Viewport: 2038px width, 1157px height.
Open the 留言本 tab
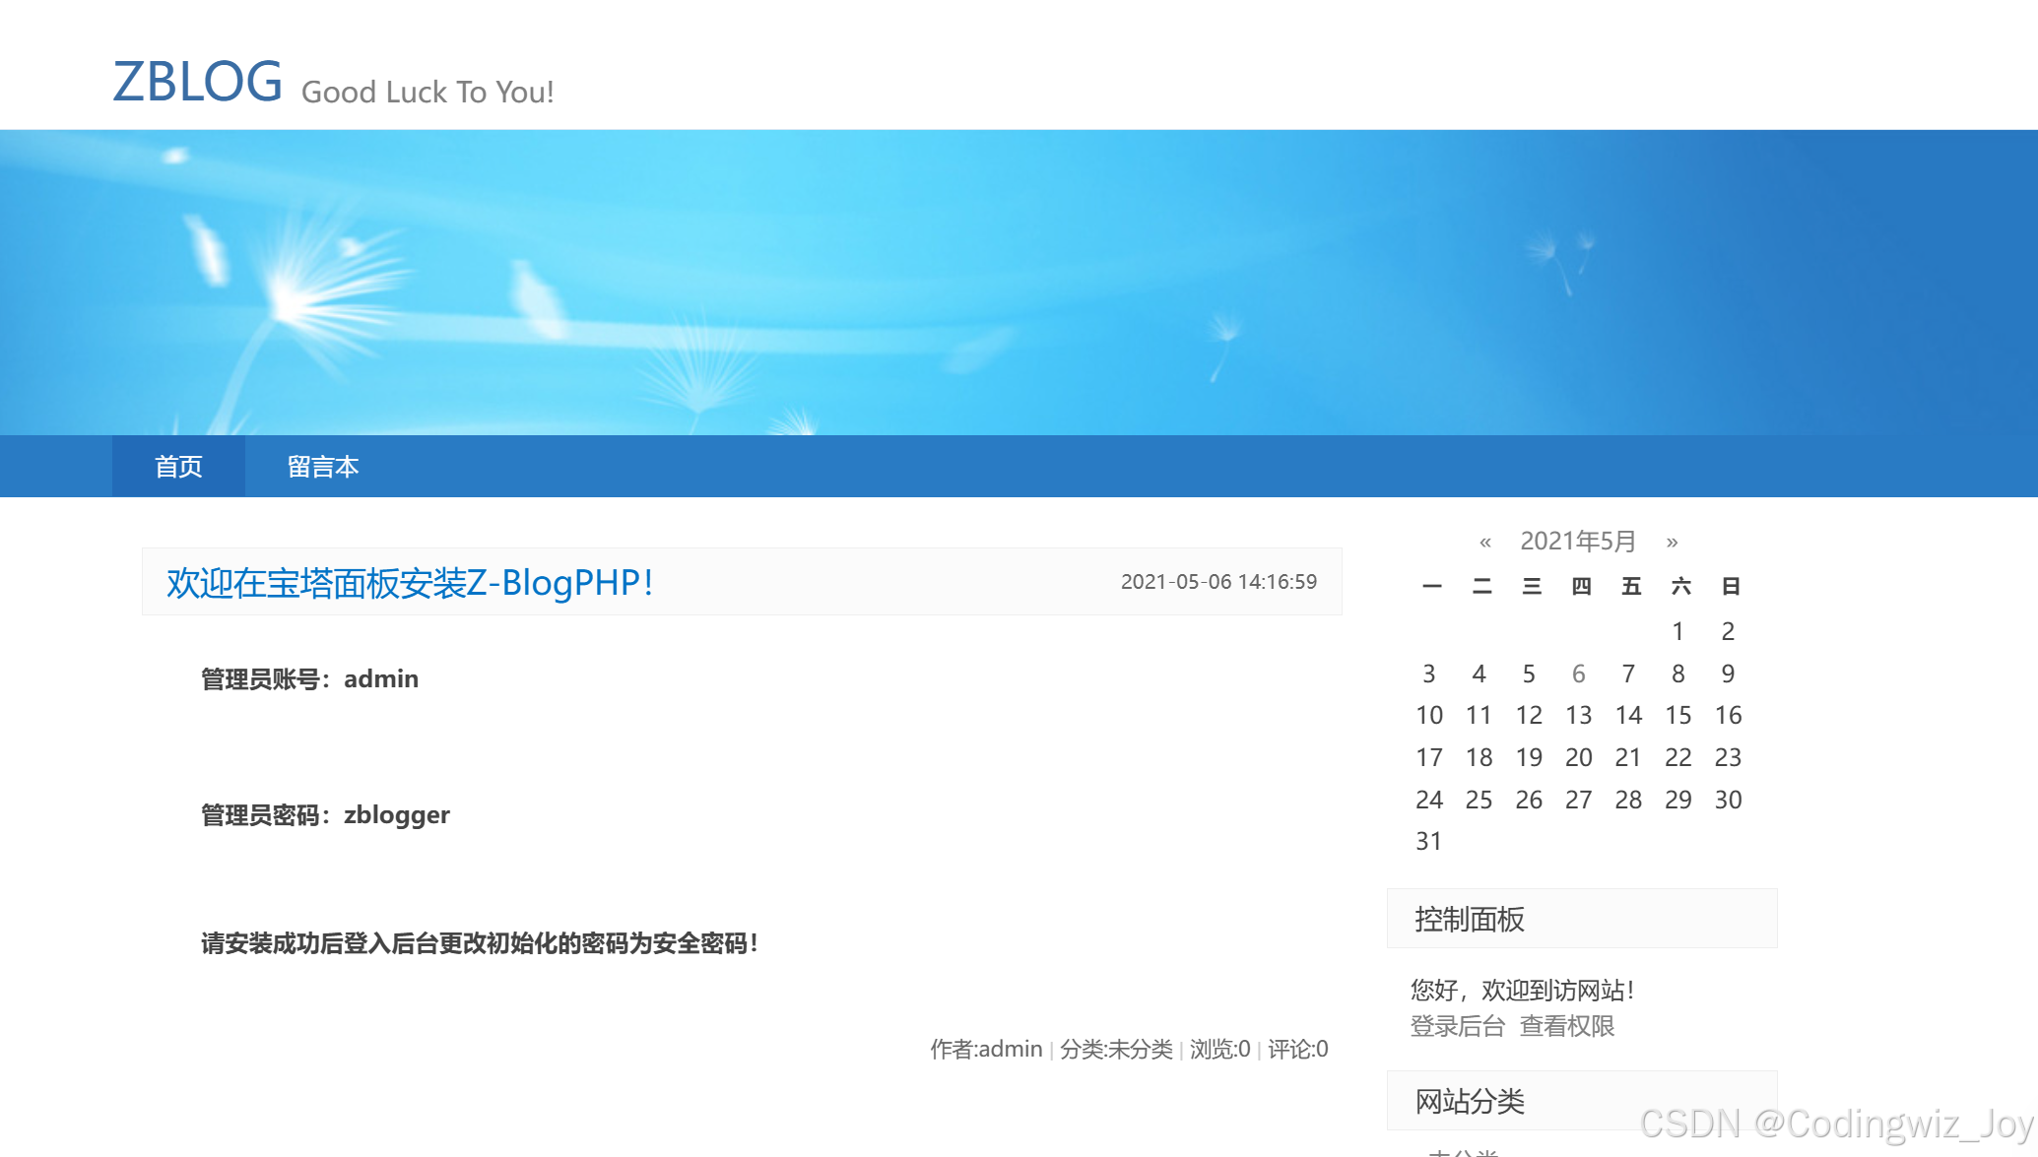pos(323,466)
